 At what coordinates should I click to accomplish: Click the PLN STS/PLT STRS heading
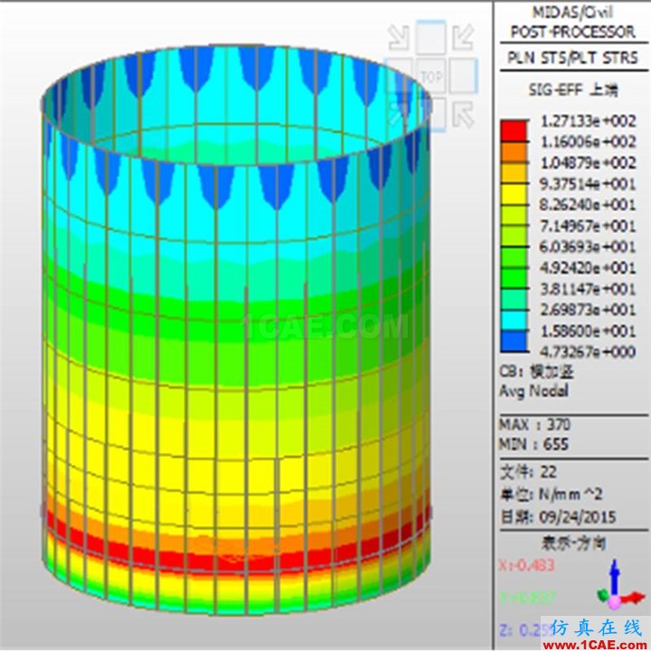572,58
